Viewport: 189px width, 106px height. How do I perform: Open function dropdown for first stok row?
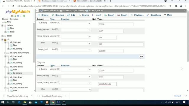76,43
